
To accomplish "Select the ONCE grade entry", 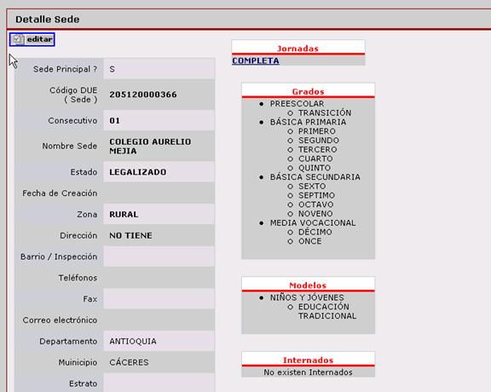I will [x=309, y=241].
